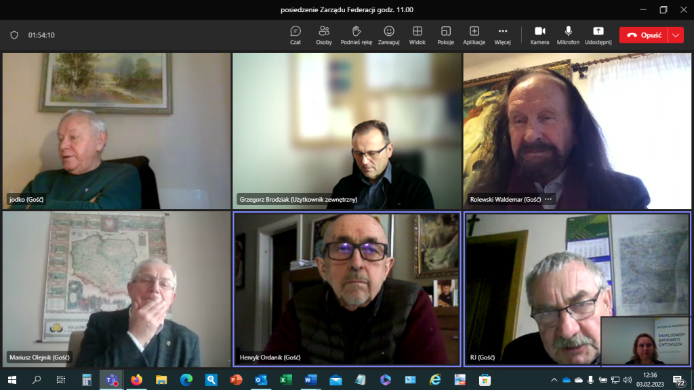The image size is (694, 390).
Task: Open Firefox from the taskbar
Action: 137,380
